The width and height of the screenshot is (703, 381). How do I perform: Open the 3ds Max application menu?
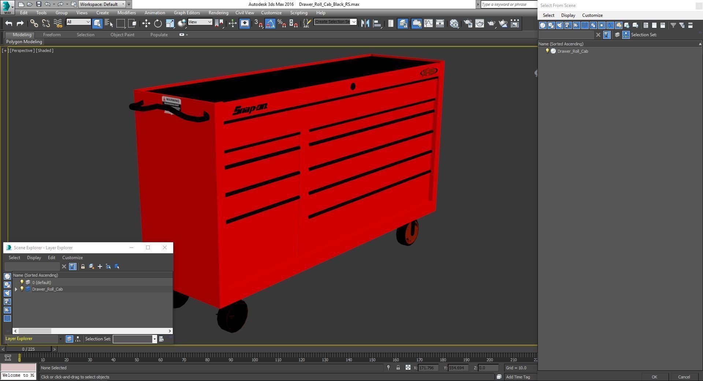click(7, 7)
